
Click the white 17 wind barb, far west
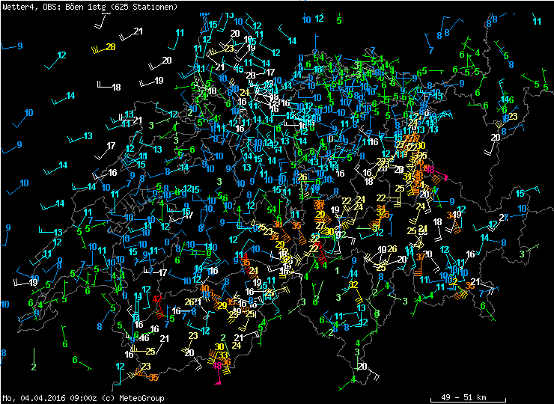(x=111, y=146)
